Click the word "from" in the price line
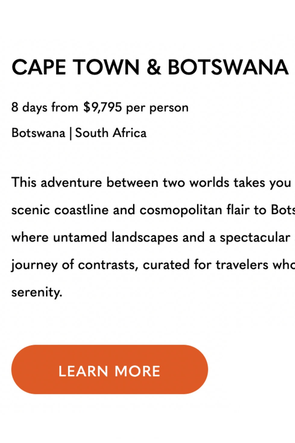The height and width of the screenshot is (443, 295). [x=65, y=107]
